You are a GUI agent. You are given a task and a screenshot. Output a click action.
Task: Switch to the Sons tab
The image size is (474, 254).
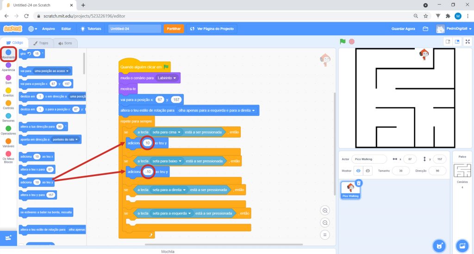pos(65,43)
